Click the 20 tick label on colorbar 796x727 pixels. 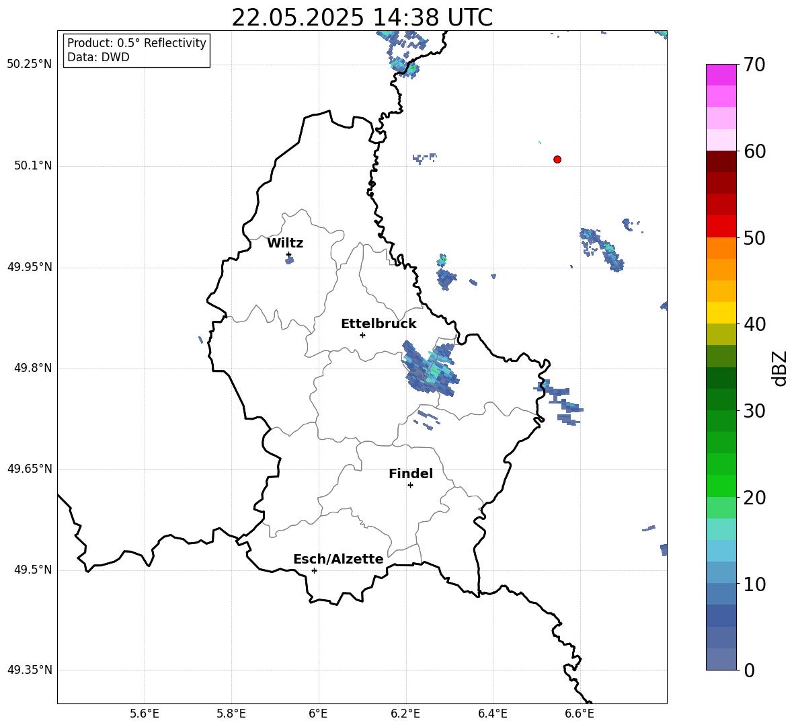click(754, 498)
